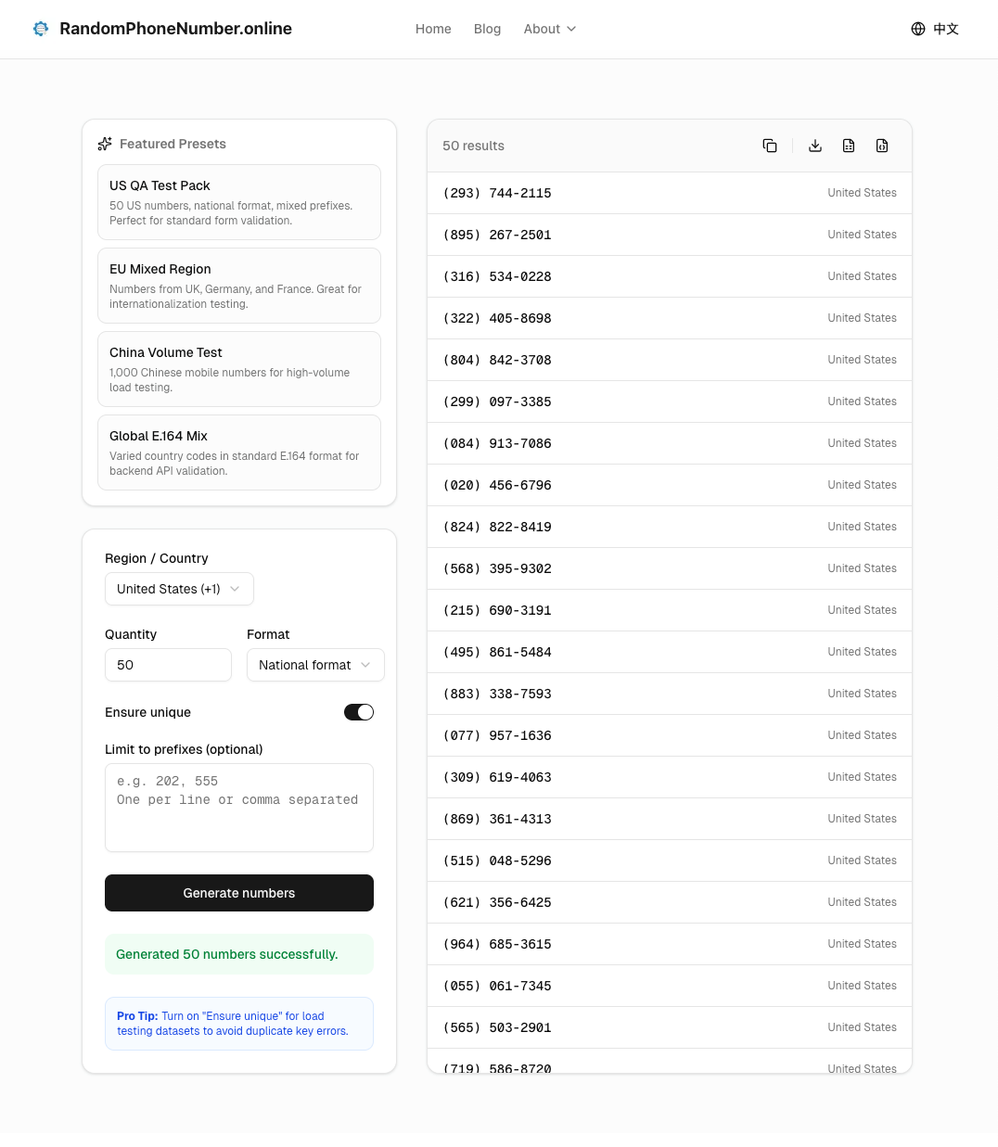Export results as spreadsheet file icon
Screen dimensions: 998x1147
pos(849,146)
